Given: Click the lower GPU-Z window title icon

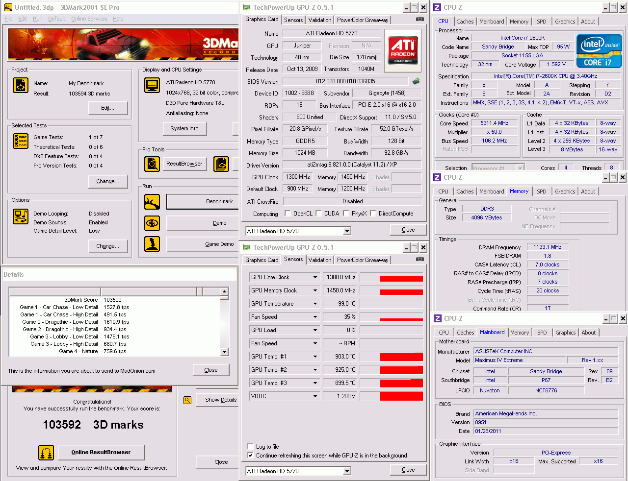Looking at the screenshot, I should point(246,247).
